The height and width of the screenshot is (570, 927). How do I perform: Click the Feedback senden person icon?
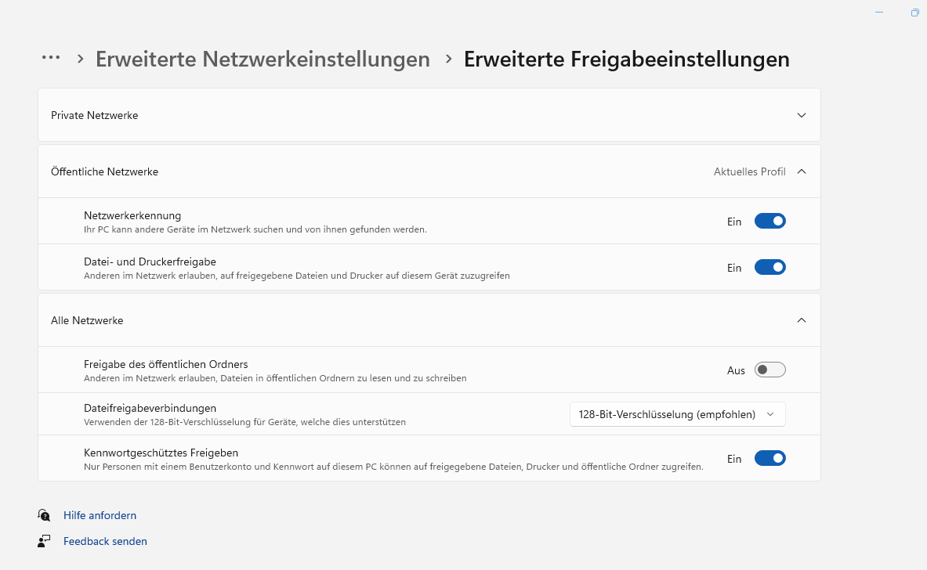click(x=44, y=541)
